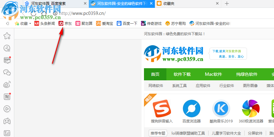This screenshot has width=274, height=137.
Task: Open the 河东软件园 bookmark in favorites bar
Action: point(210,23)
